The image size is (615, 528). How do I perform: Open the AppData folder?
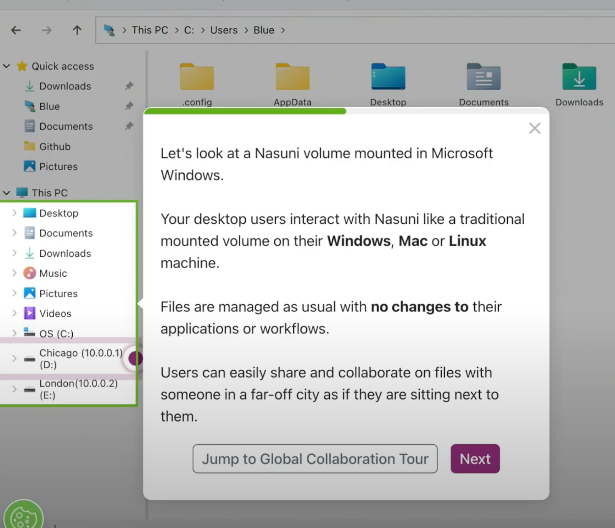click(x=293, y=85)
